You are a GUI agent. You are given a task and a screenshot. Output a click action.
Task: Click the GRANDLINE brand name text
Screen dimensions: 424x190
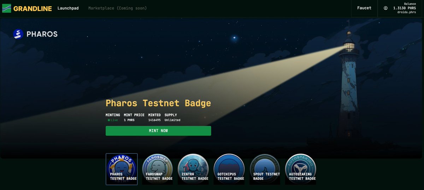click(x=33, y=8)
